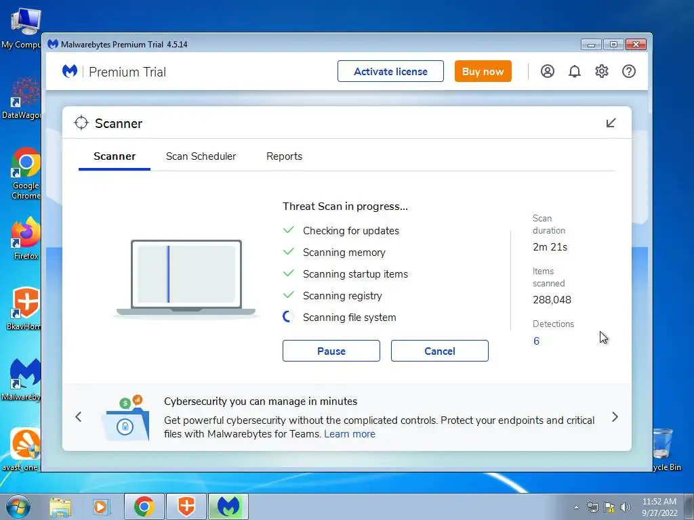Click the laptop scanning illustration
This screenshot has height=520, width=694.
[186, 278]
